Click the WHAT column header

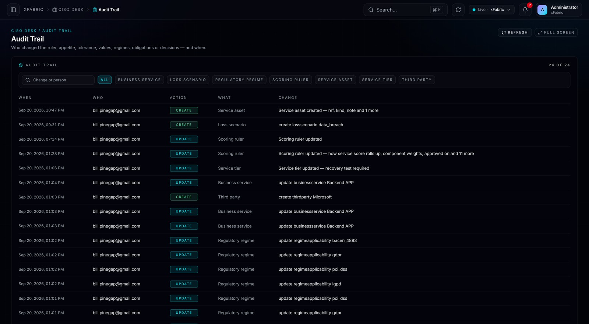[x=224, y=98]
